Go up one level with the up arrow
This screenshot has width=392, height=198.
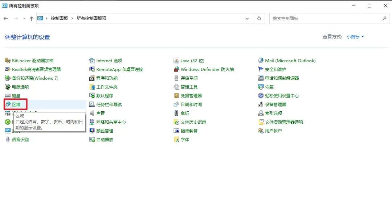[32, 18]
